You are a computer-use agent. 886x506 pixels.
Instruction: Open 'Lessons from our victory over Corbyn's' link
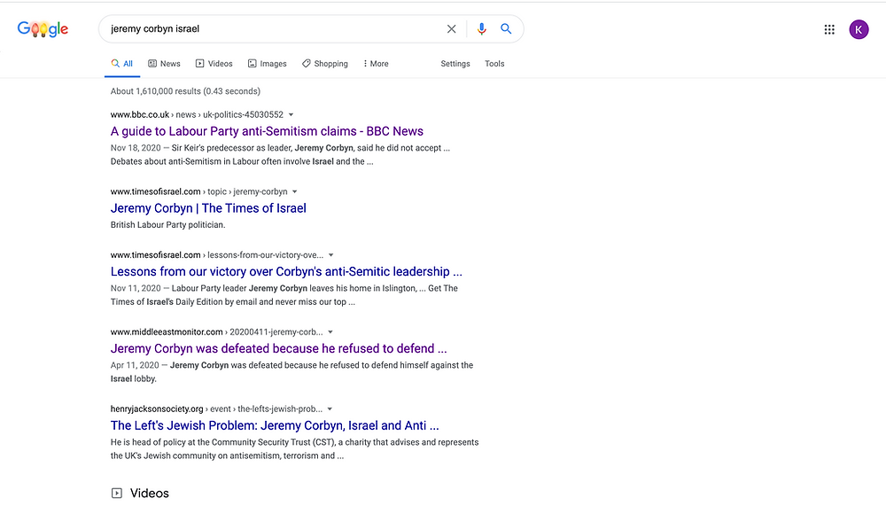coord(286,271)
